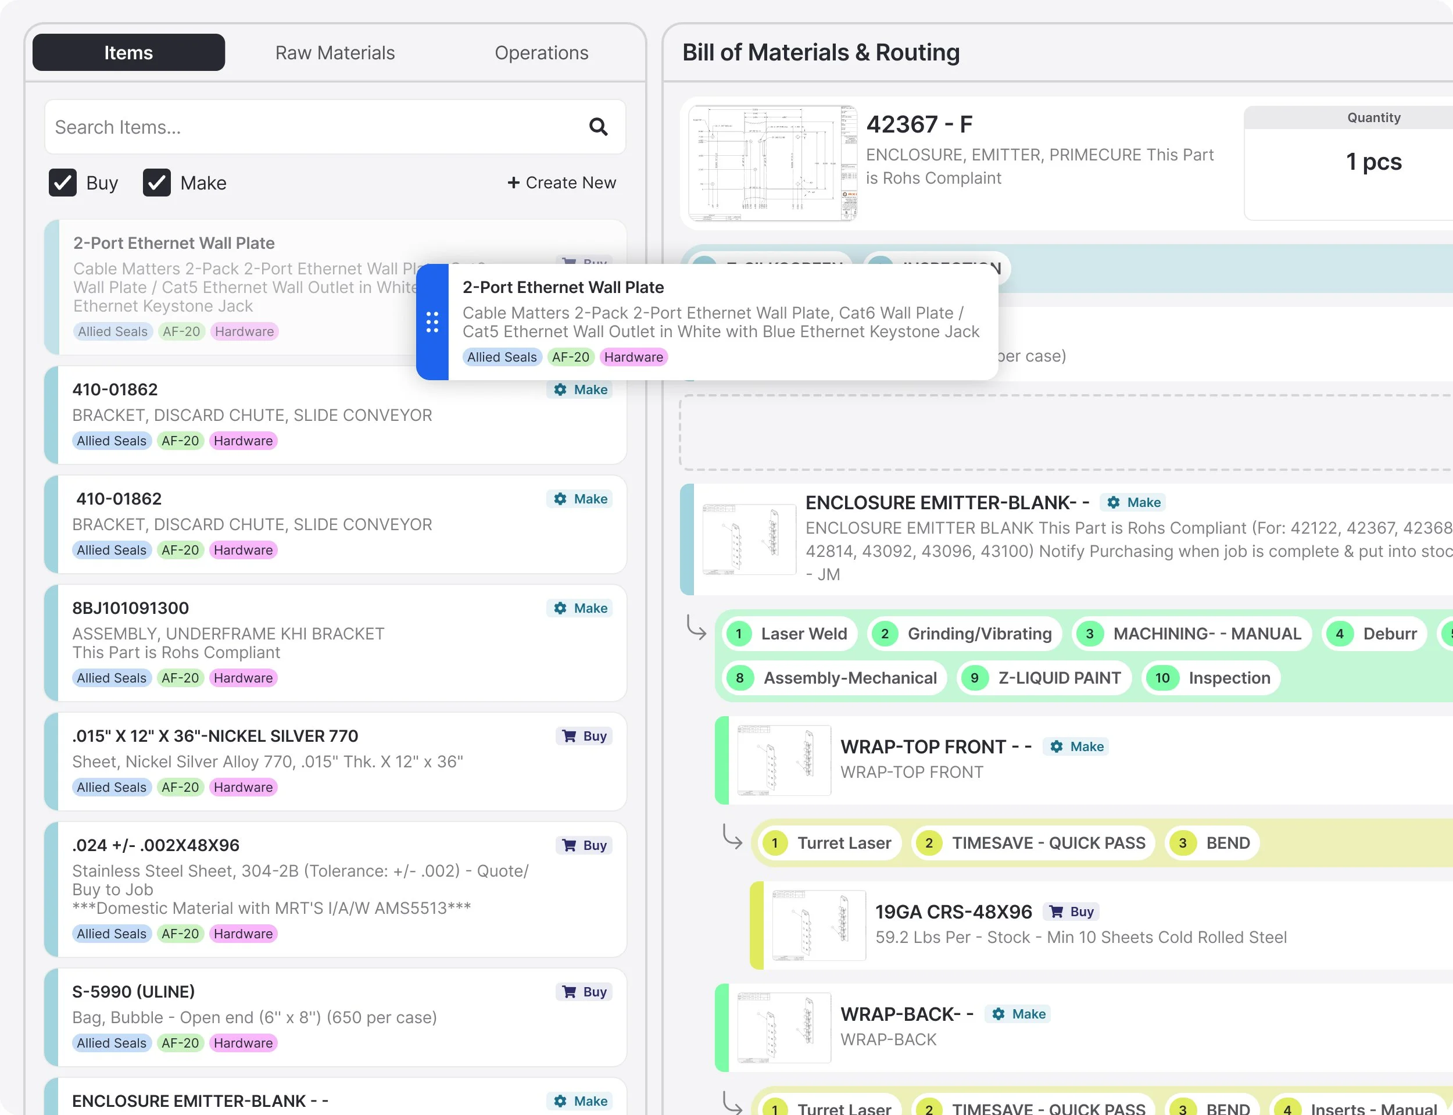Click Hardware tag on the dragged card
Screen dimensions: 1453x1115
634,357
